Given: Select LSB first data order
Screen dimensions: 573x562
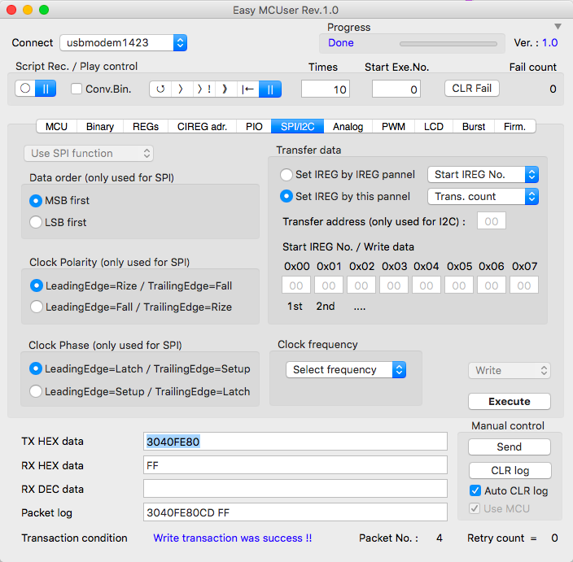Looking at the screenshot, I should point(36,222).
